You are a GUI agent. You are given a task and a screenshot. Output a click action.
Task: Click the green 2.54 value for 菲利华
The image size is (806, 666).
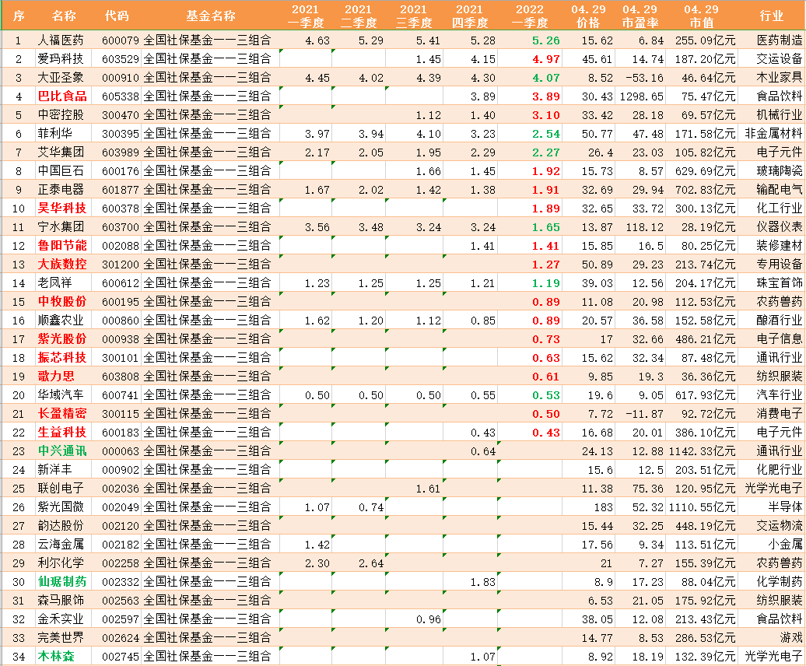pos(546,134)
